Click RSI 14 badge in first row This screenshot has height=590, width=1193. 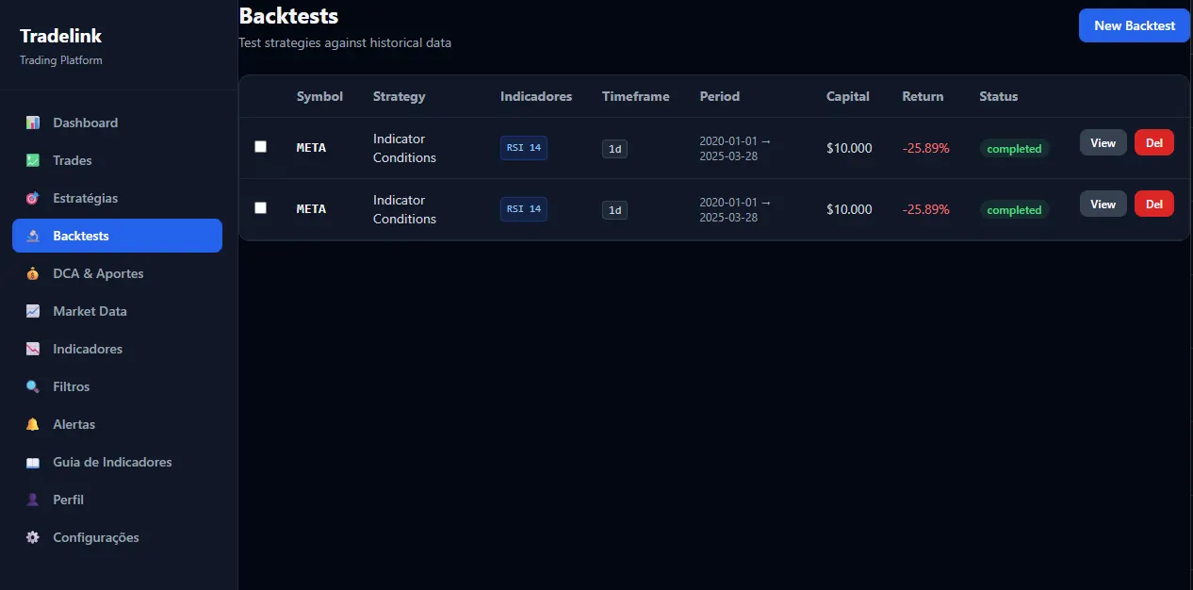(524, 148)
